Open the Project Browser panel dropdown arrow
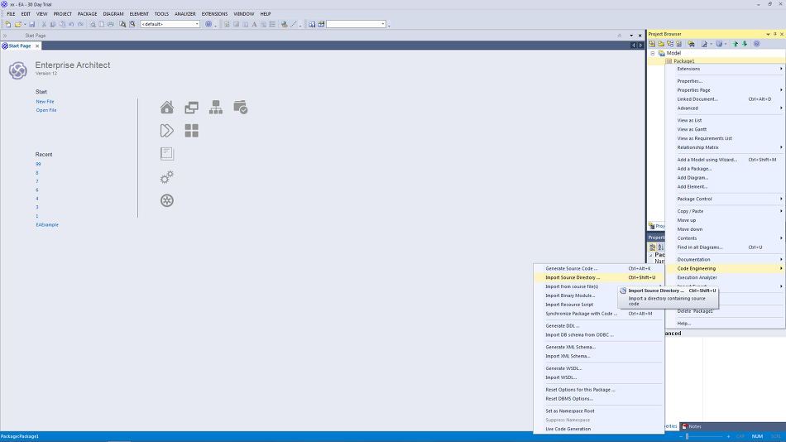 (768, 34)
